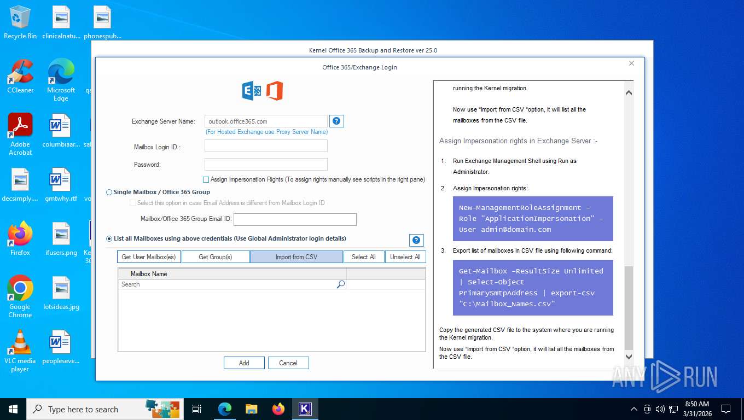Select Single Mailbox / Office 365 Group option
744x420 pixels.
click(x=109, y=192)
